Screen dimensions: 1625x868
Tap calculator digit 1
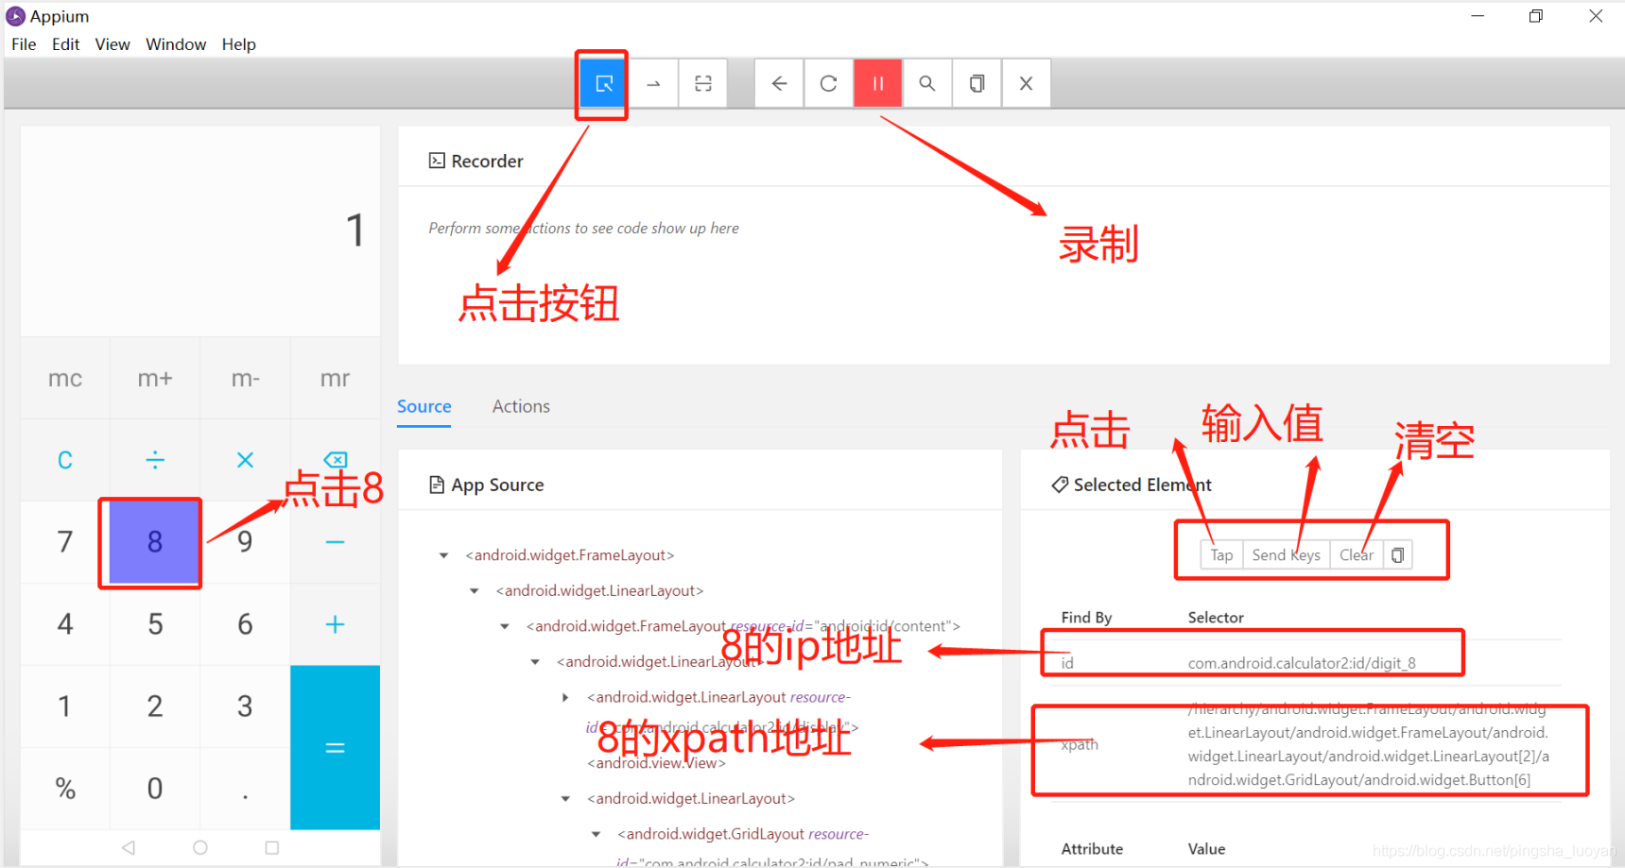(x=65, y=706)
